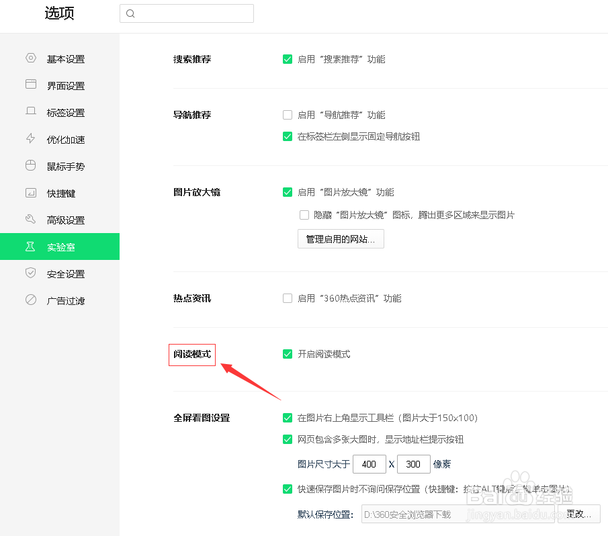The image size is (608, 536).
Task: Check 隐藏图片放大镜图标 option
Action: 304,215
